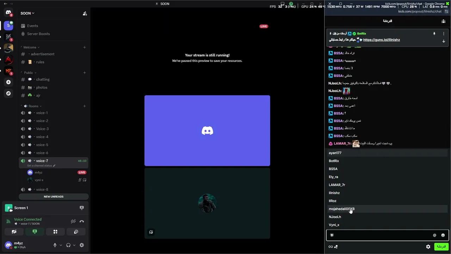
Task: Toggle screen share button
Action: pyautogui.click(x=35, y=232)
